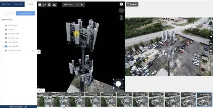Switch to the Model Tools tab
This screenshot has width=213, height=108.
click(6, 4)
